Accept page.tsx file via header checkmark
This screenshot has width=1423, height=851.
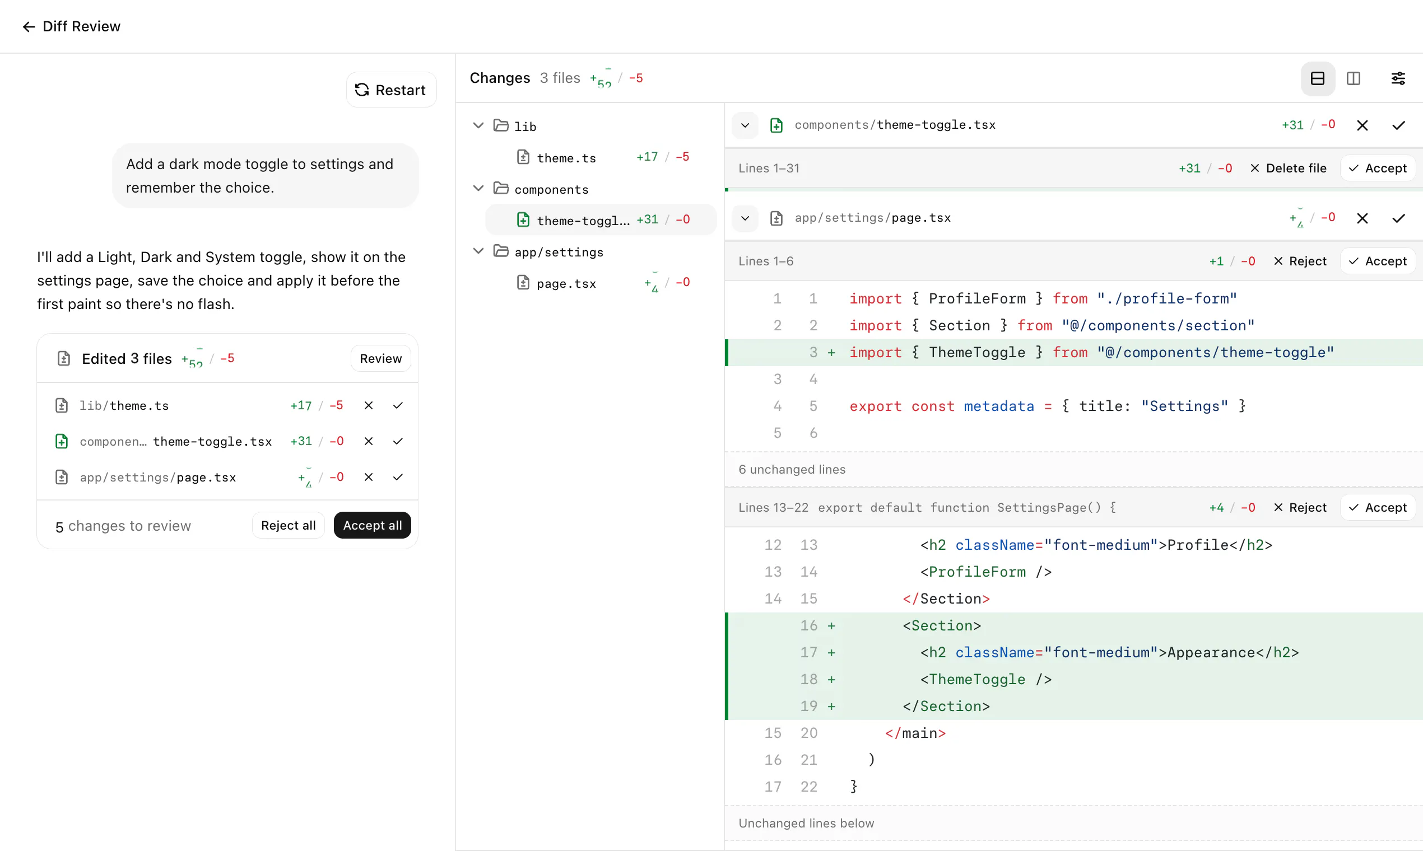tap(1398, 218)
